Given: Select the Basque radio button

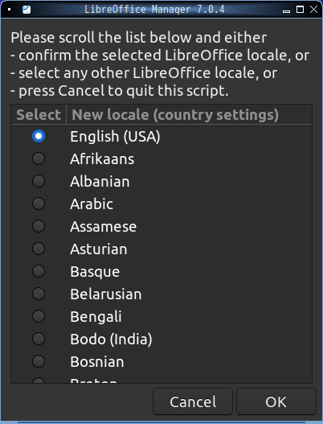Looking at the screenshot, I should 39,271.
